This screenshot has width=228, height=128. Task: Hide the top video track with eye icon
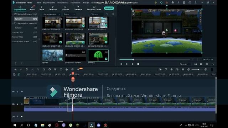point(22,92)
